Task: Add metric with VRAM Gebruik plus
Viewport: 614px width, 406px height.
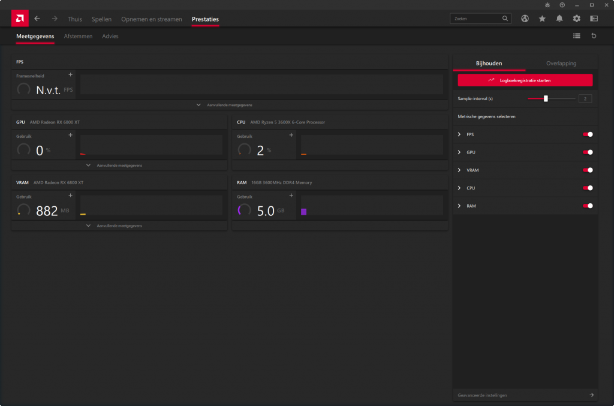Action: (x=71, y=195)
